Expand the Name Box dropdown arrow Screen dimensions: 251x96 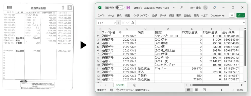tap(115, 23)
